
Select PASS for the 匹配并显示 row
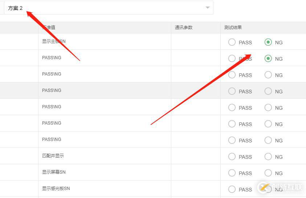pos(232,157)
